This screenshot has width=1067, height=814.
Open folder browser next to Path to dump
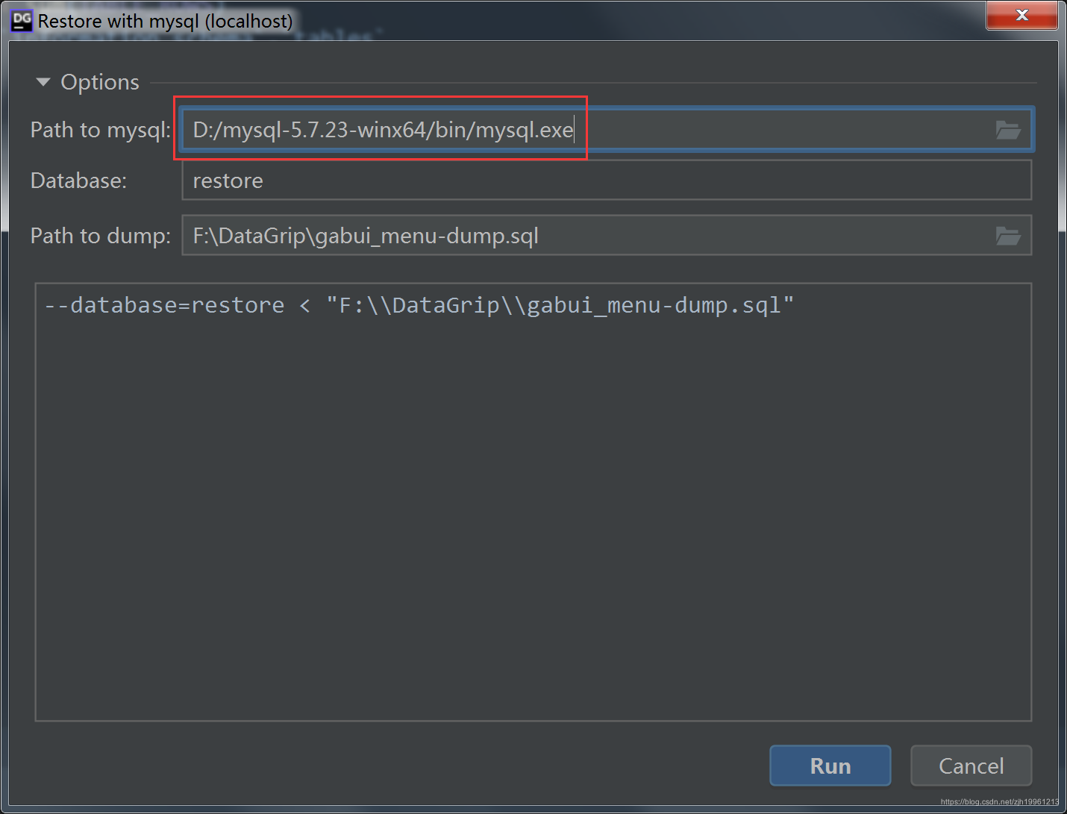(x=1009, y=236)
